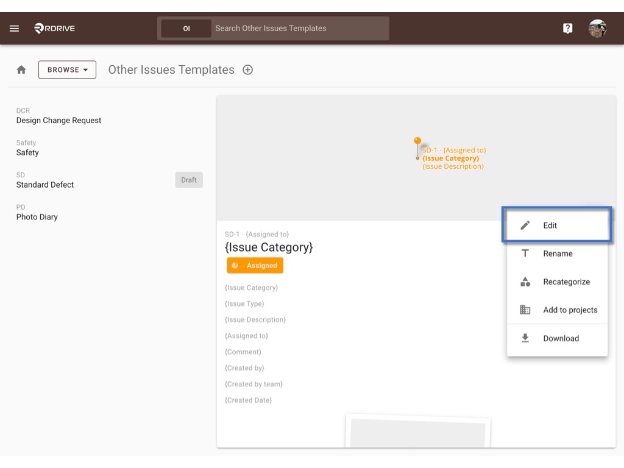
Task: Expand the BROWSE dropdown
Action: pos(67,69)
